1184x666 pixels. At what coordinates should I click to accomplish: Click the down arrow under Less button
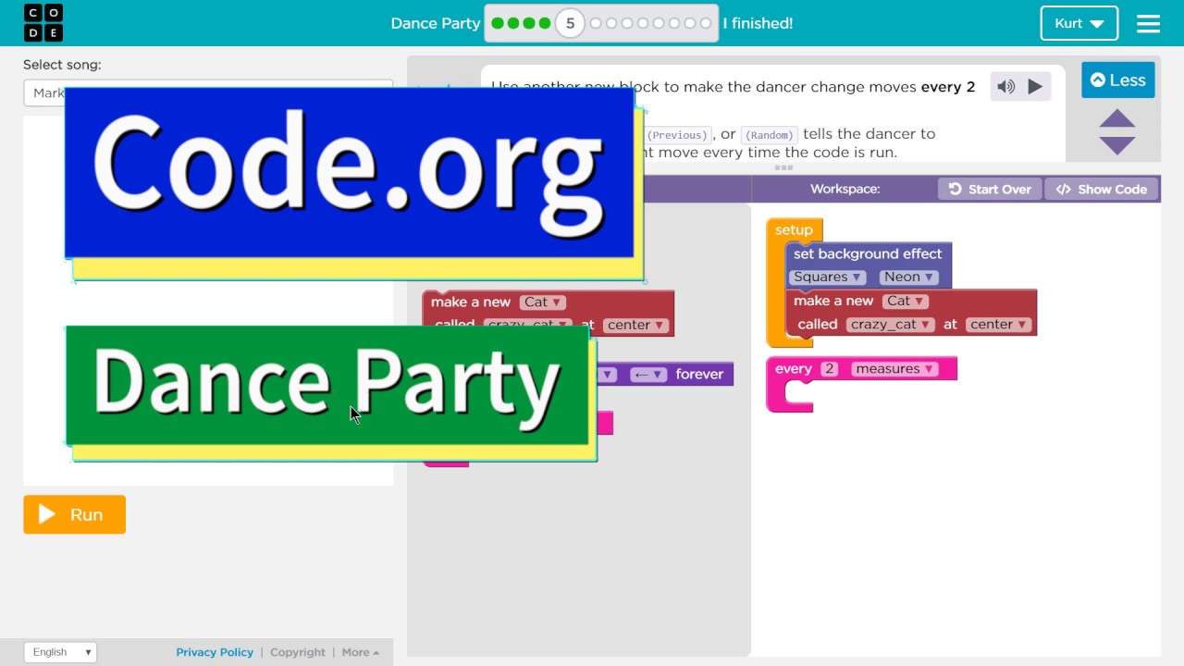point(1117,145)
